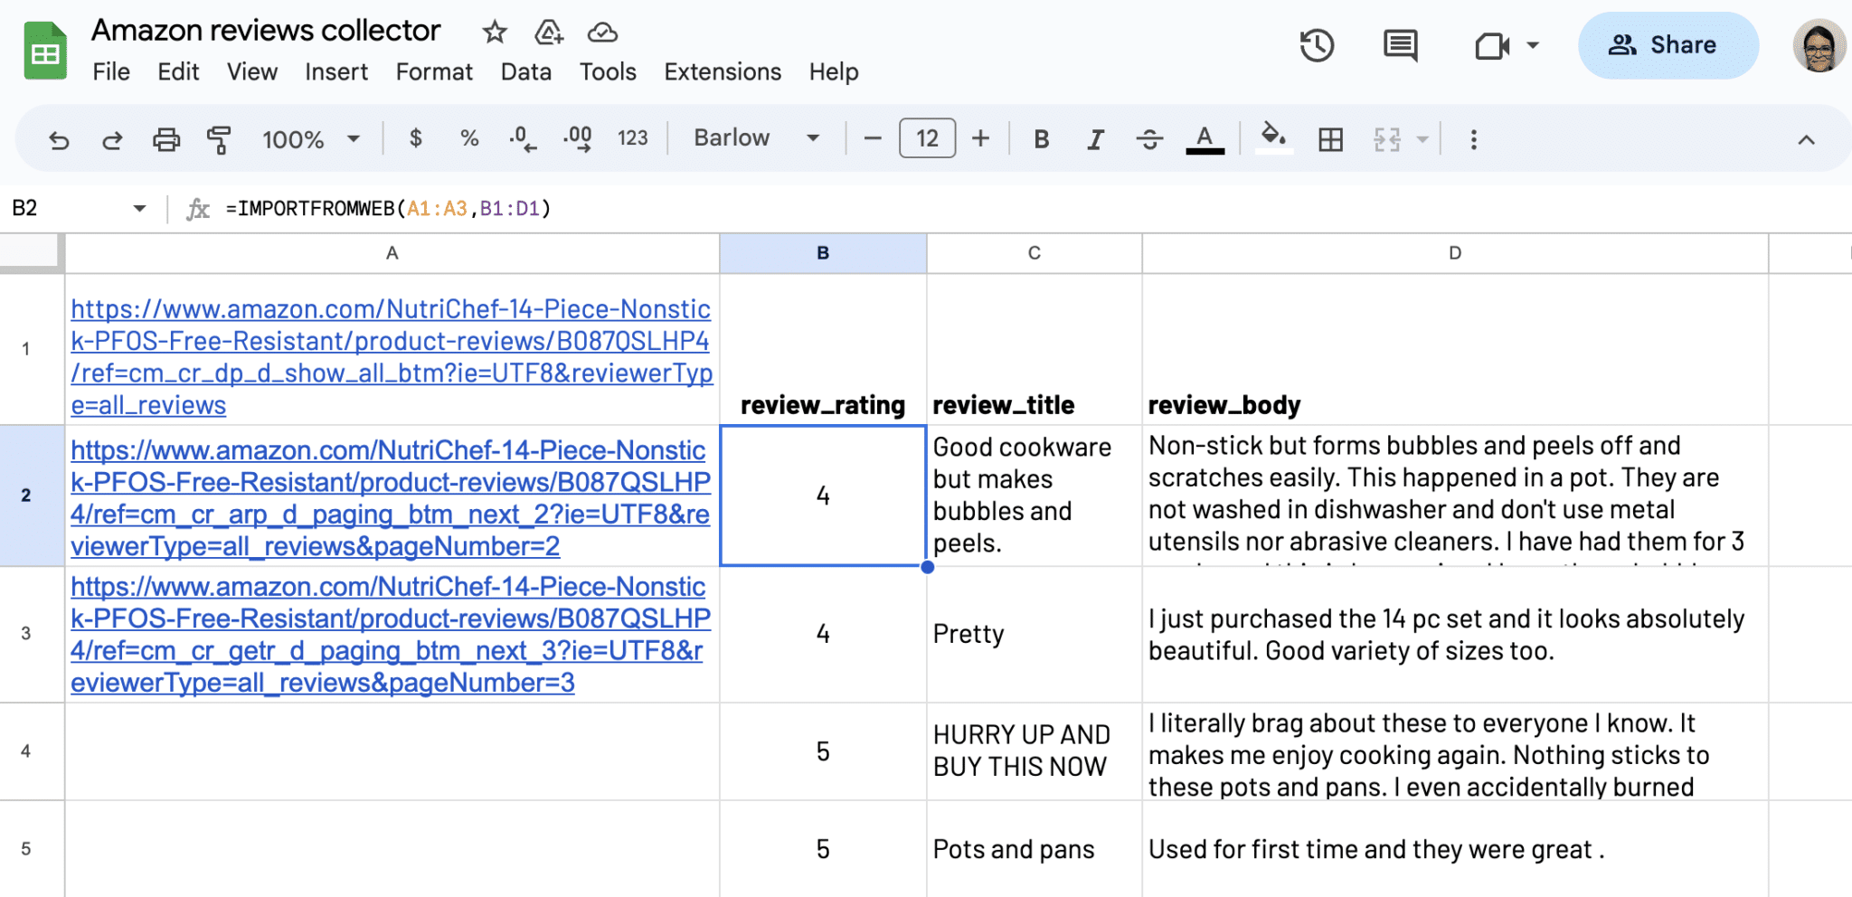Open the fill color picker
Image resolution: width=1852 pixels, height=897 pixels.
point(1273,138)
